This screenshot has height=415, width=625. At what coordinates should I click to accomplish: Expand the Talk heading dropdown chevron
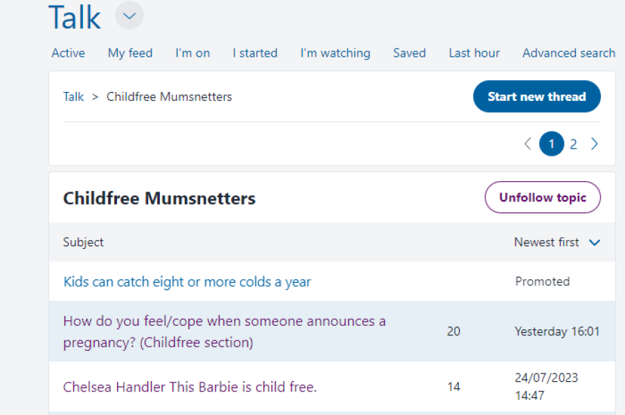point(129,16)
